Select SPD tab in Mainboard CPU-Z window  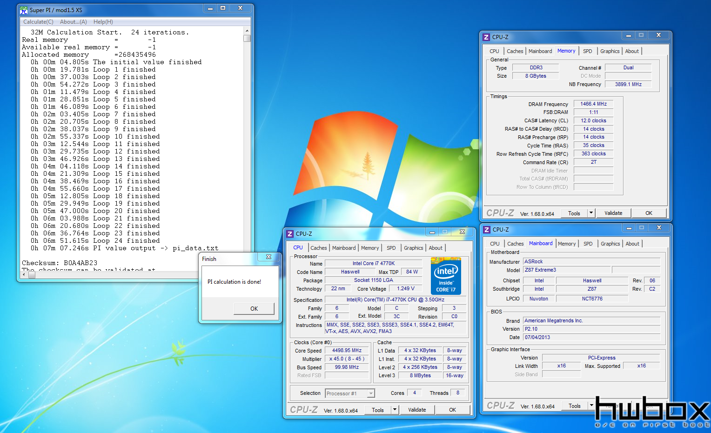pos(588,244)
